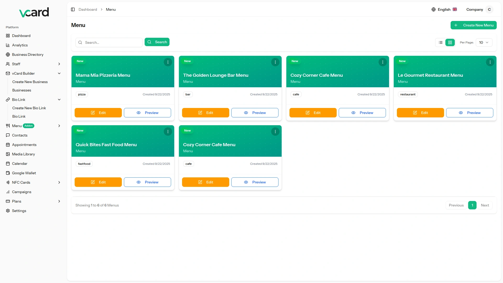Click the language globe icon

click(434, 9)
